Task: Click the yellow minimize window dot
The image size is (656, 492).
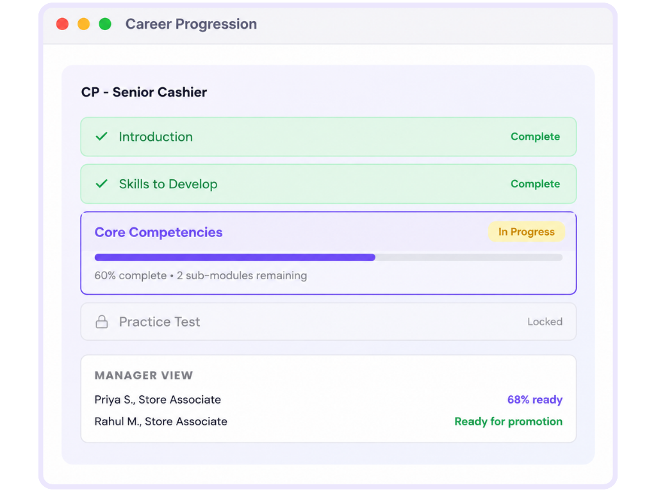Action: pos(84,24)
